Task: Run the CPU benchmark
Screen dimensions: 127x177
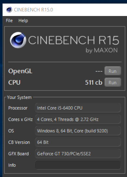Action: (113, 82)
